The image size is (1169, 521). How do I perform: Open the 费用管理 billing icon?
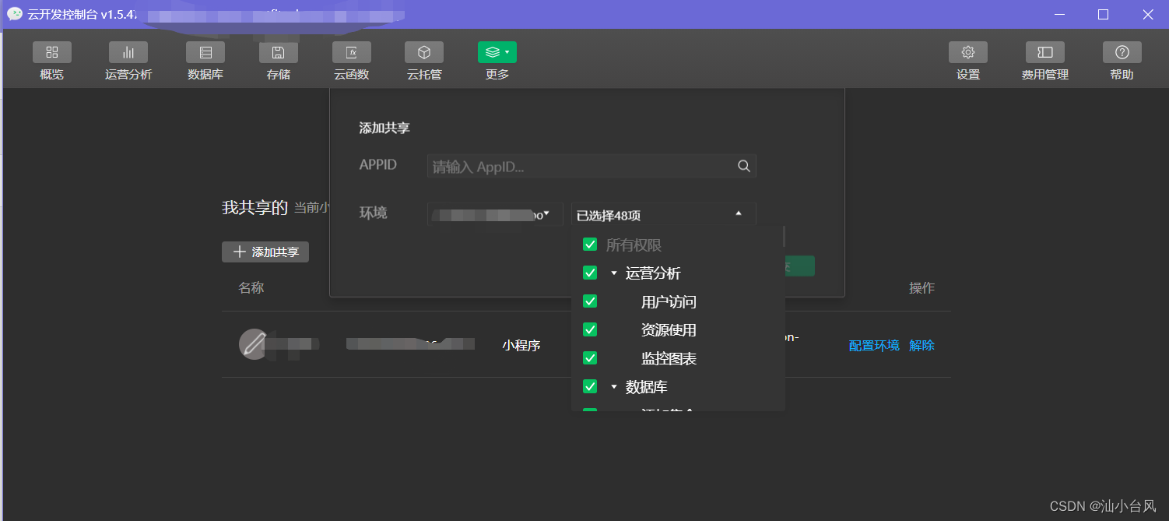tap(1045, 52)
